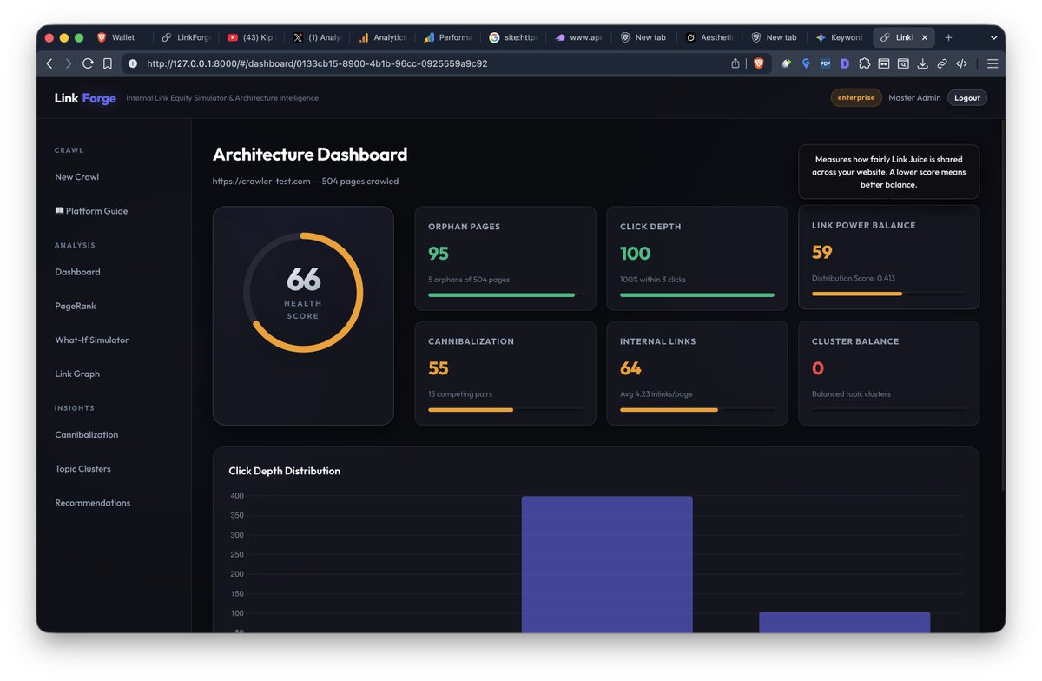Click the '5 orphans of 504 pages' text
This screenshot has height=681, width=1042.
pyautogui.click(x=469, y=280)
